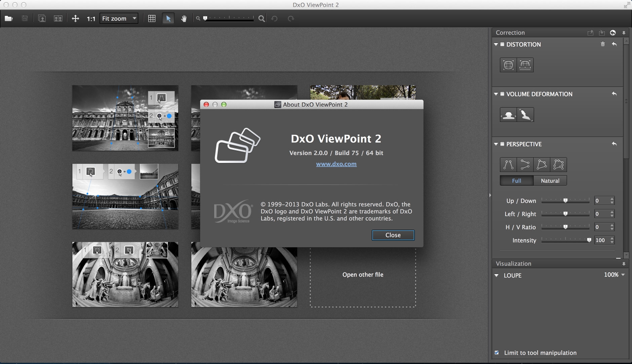
Task: Select the arrow pointer tool
Action: point(168,19)
